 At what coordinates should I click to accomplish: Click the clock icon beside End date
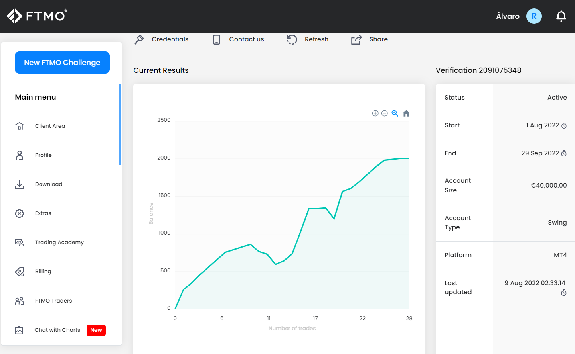pos(564,154)
